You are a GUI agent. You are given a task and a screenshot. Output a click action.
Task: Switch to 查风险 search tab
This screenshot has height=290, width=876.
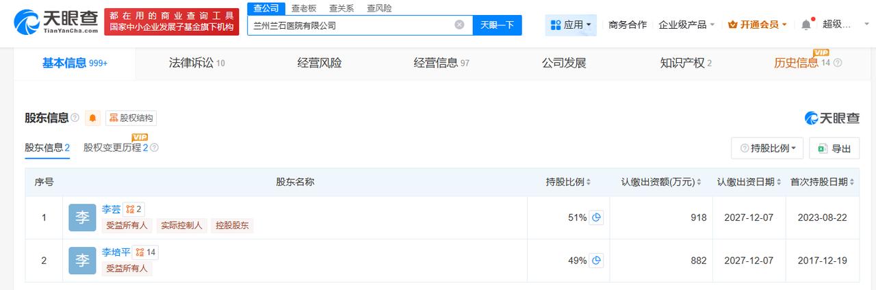pyautogui.click(x=378, y=8)
